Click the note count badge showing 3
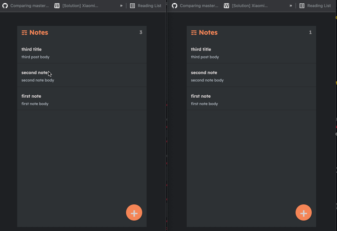 pyautogui.click(x=141, y=32)
